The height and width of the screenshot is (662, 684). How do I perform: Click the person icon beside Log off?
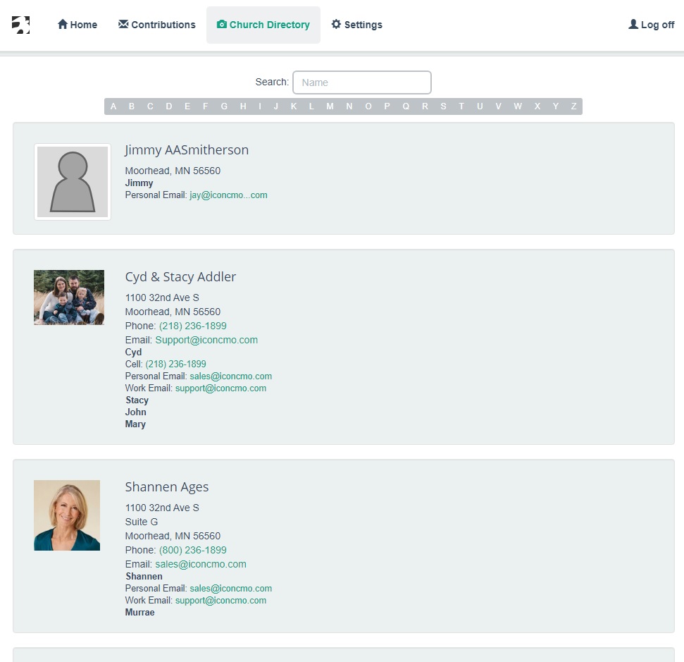pyautogui.click(x=633, y=23)
